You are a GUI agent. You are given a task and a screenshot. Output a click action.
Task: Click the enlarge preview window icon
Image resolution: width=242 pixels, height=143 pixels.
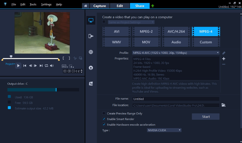[x=81, y=58]
